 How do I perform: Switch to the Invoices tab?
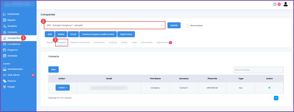113,42
